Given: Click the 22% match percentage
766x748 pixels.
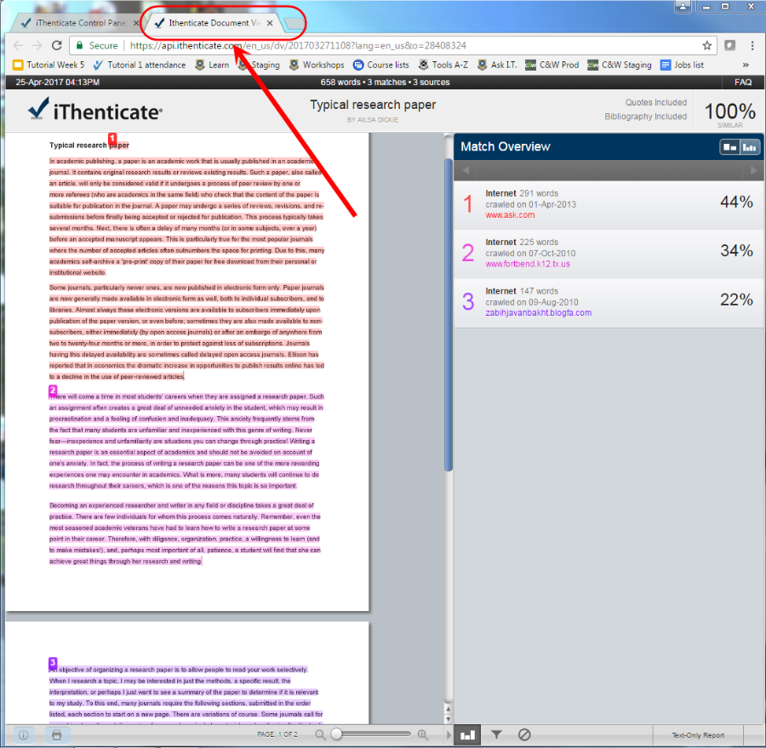Looking at the screenshot, I should (x=736, y=300).
